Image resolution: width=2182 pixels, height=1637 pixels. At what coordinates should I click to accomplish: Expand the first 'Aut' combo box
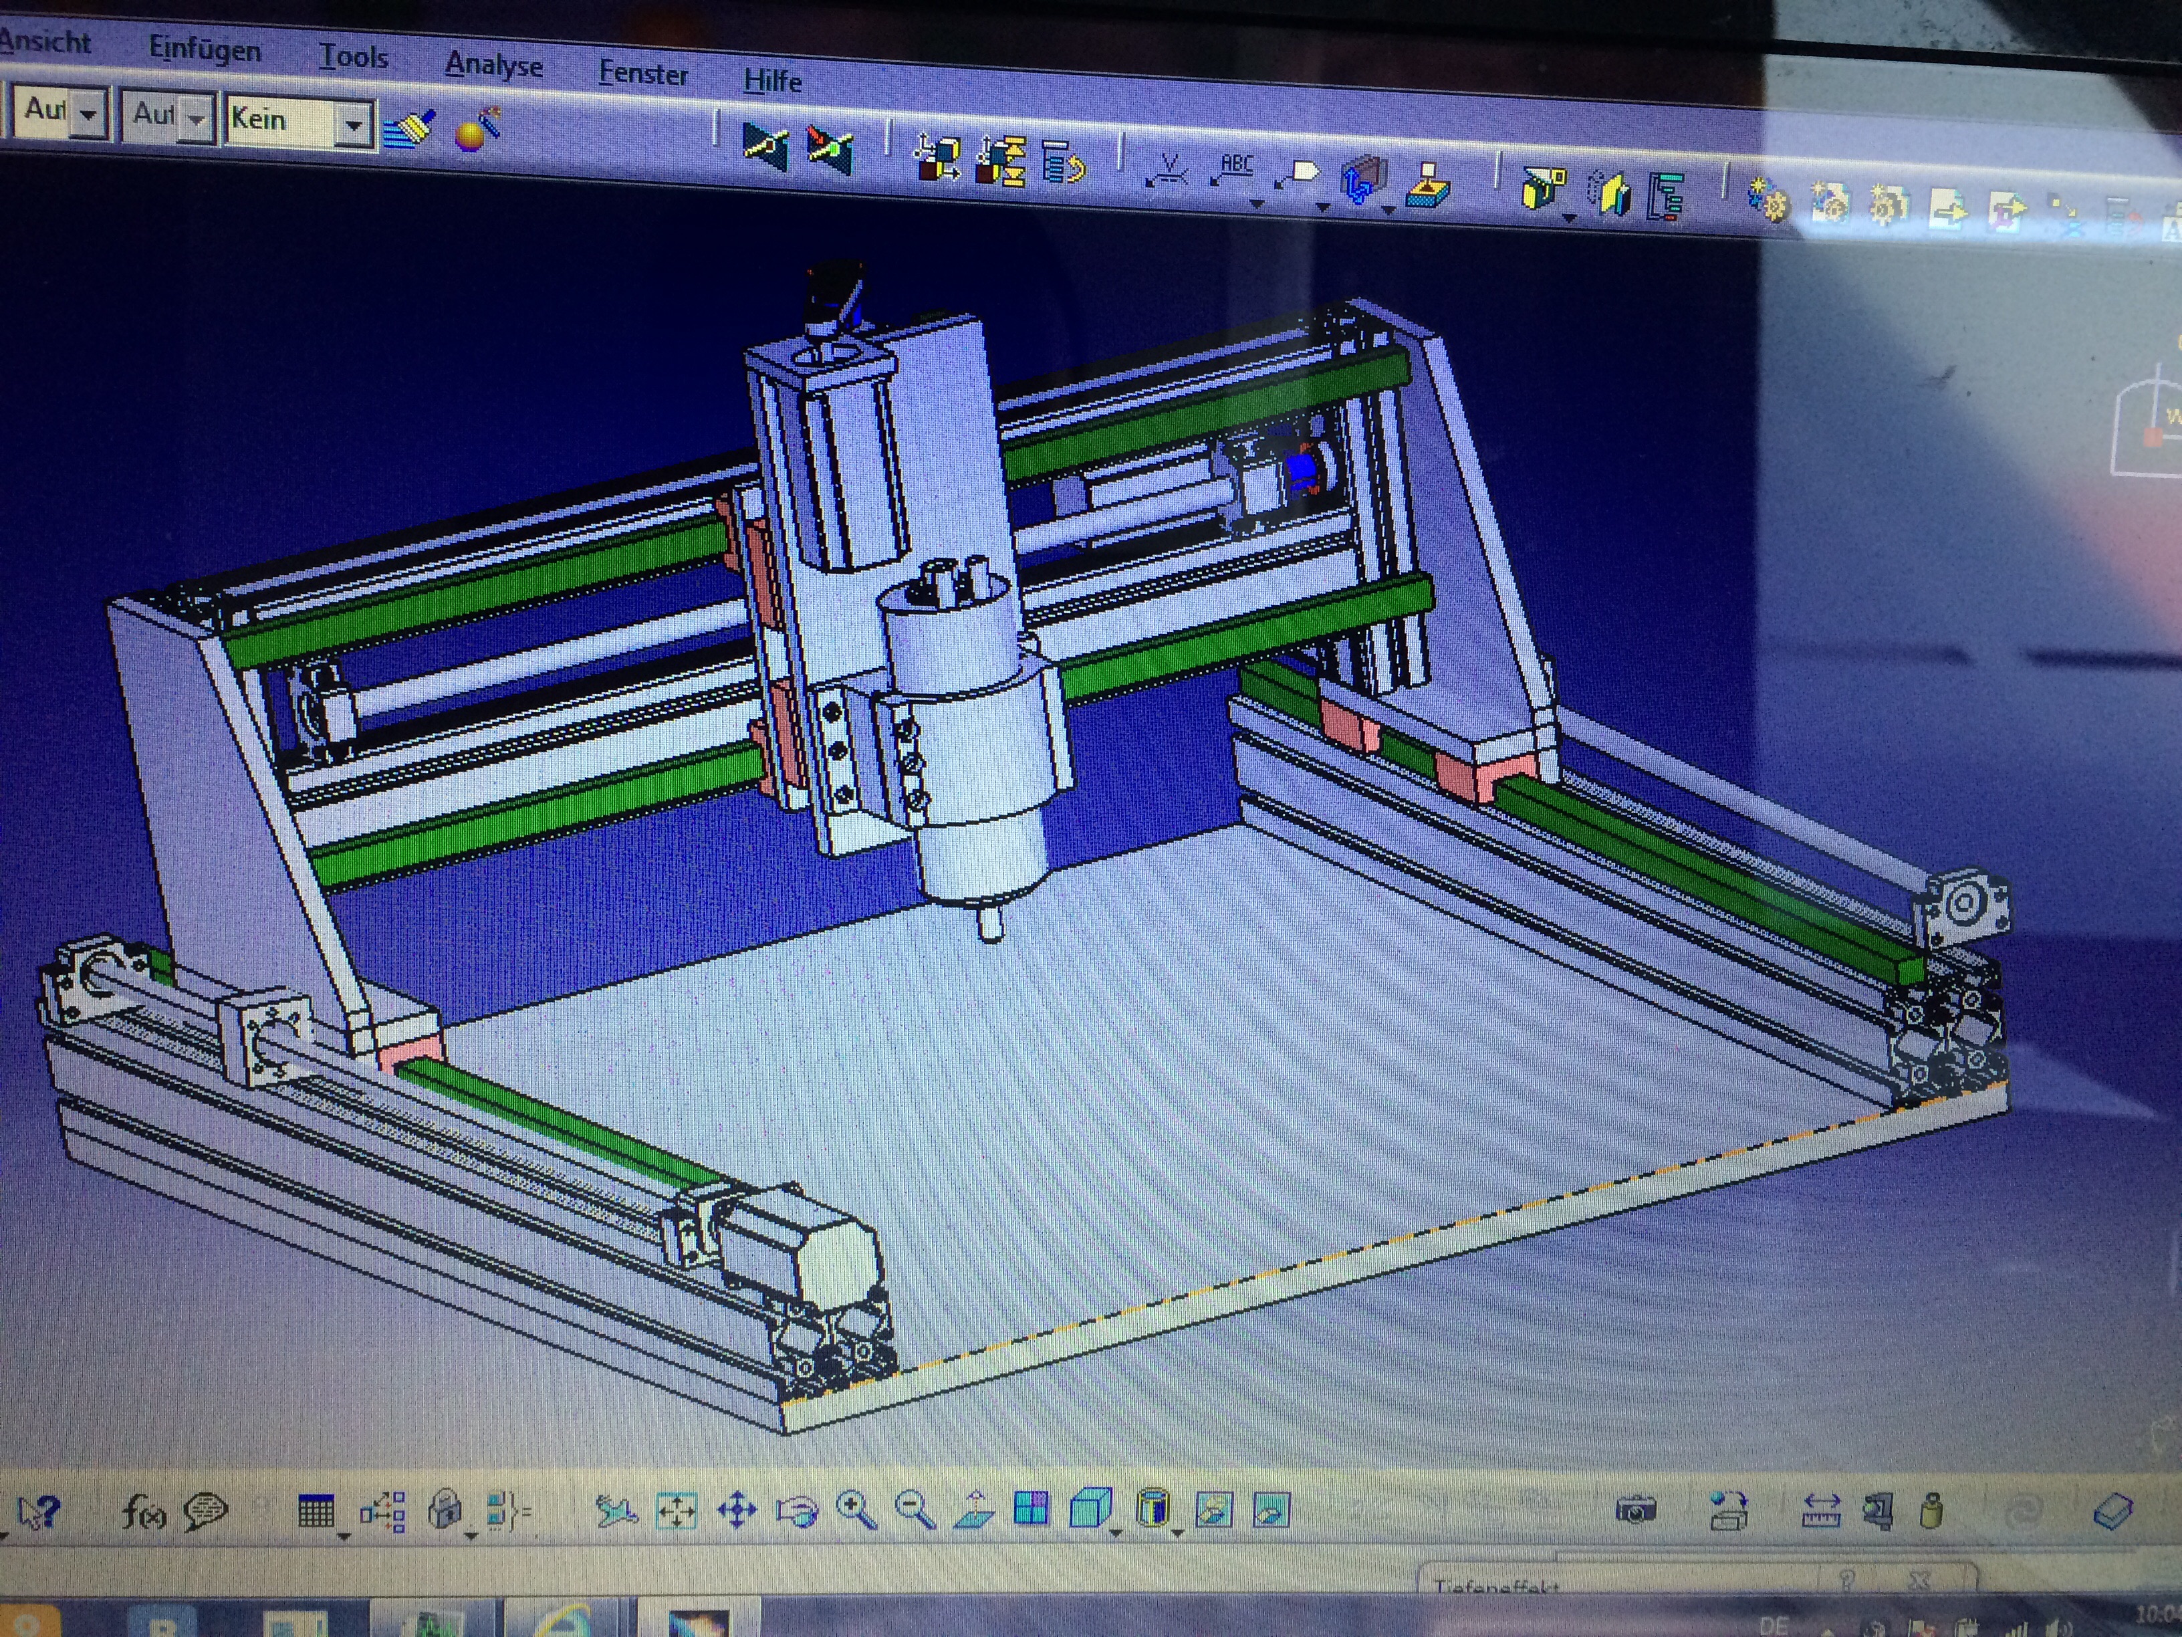[x=89, y=116]
